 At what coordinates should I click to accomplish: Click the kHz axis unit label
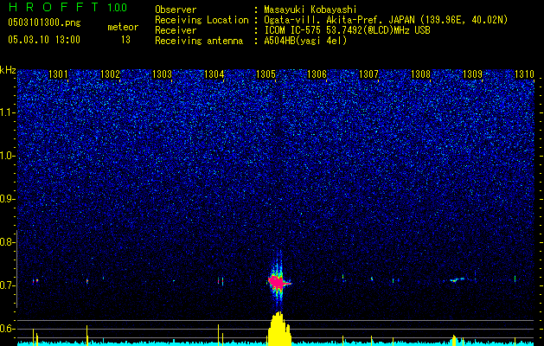click(x=8, y=71)
